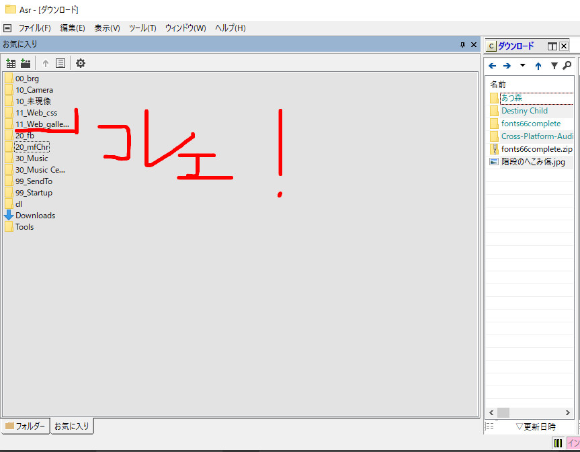Screen dimensions: 580x452
Task: Select the Destiny Child folder
Action: [524, 111]
